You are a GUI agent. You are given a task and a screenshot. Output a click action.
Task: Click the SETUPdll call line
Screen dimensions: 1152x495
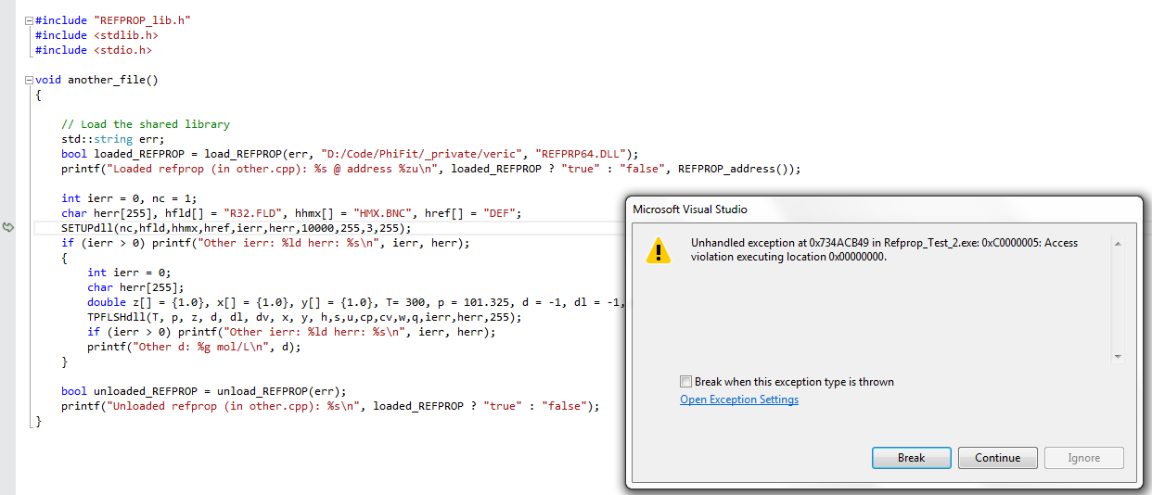pyautogui.click(x=237, y=228)
